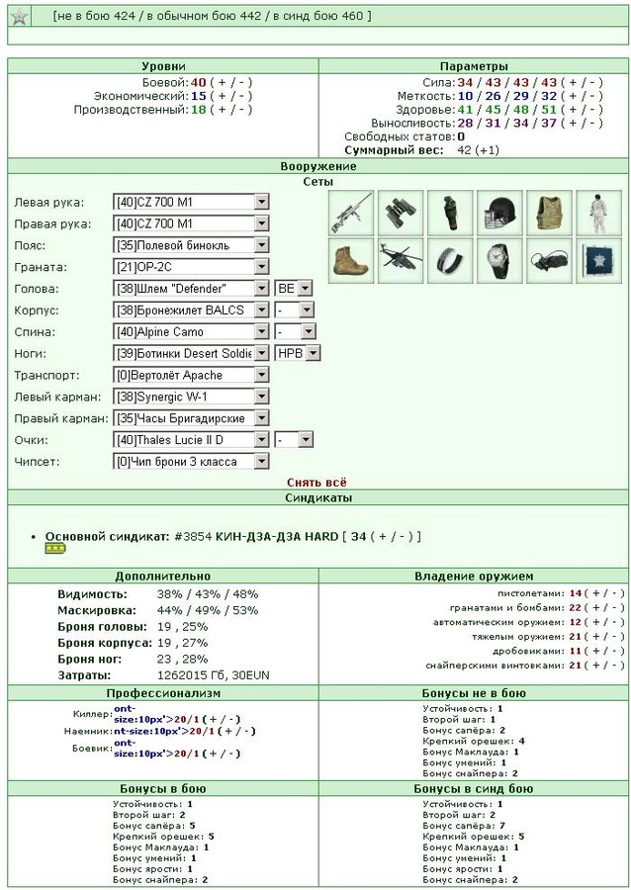Click the Defender helmet icon

(x=499, y=213)
